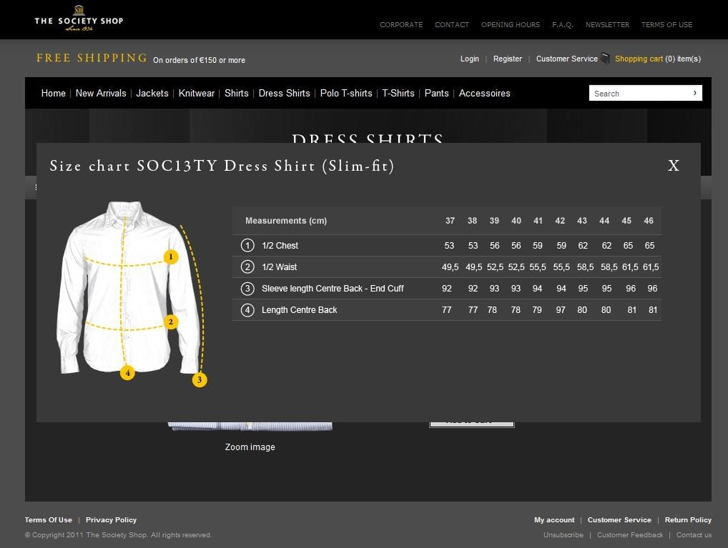Click the '1/2 Waist' row label

tap(279, 266)
